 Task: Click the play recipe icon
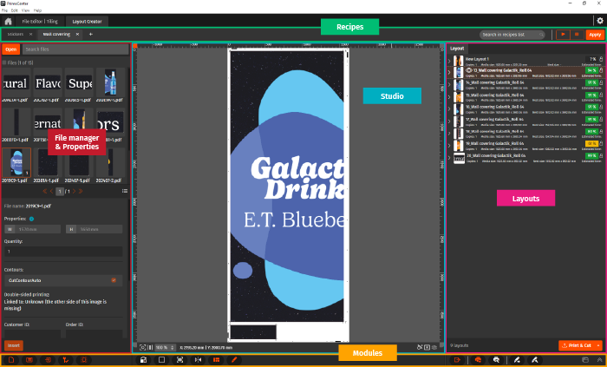(564, 35)
